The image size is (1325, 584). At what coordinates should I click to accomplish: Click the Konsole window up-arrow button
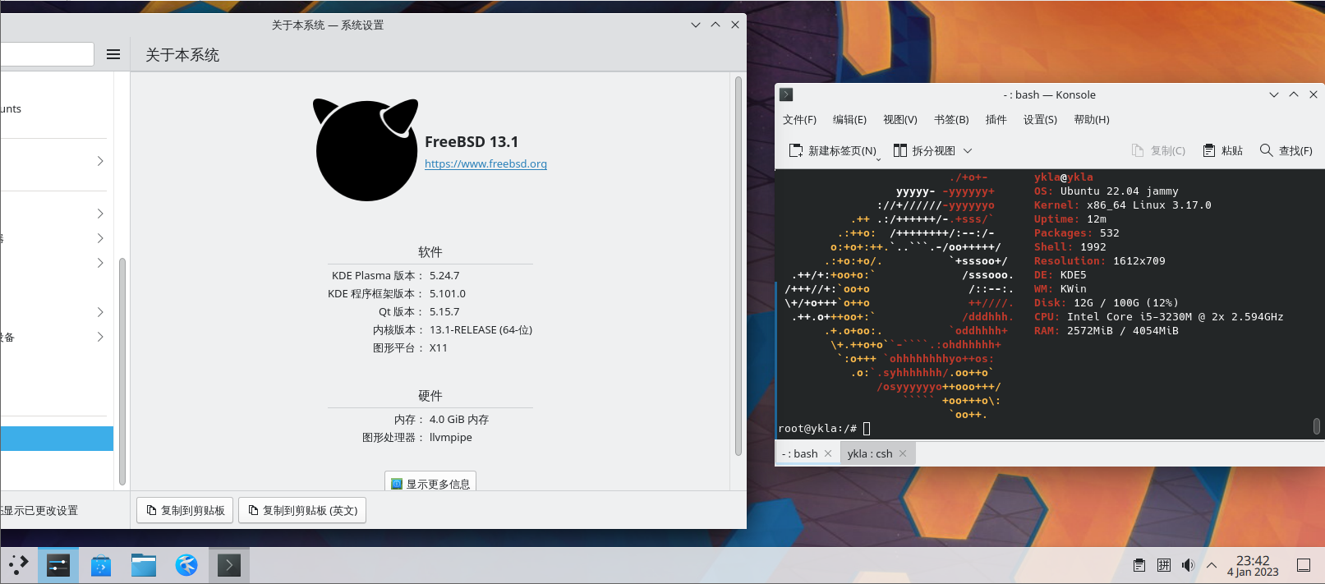point(1294,94)
